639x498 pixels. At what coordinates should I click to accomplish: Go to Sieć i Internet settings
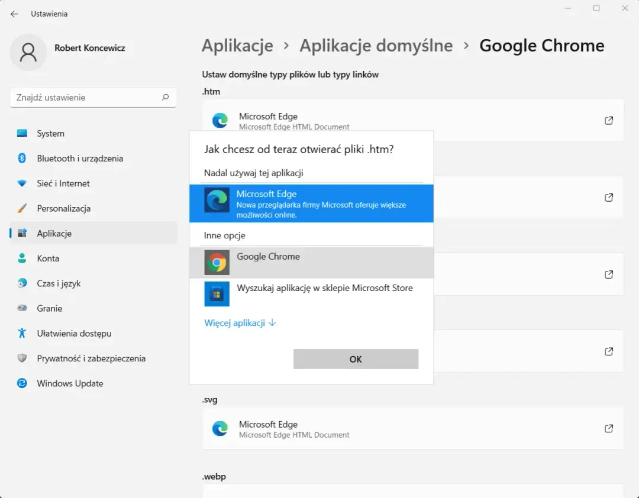click(63, 183)
